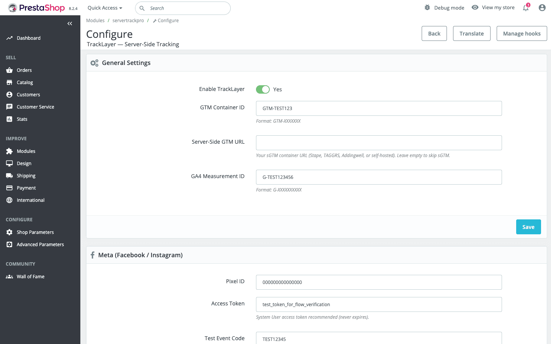Open Advanced Parameters menu entry
The width and height of the screenshot is (551, 344).
point(40,244)
